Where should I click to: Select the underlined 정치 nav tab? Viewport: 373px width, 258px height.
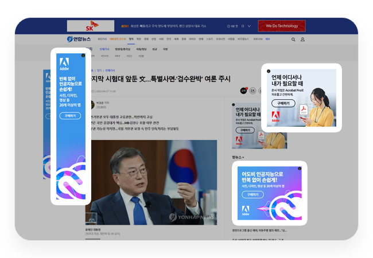coord(131,39)
